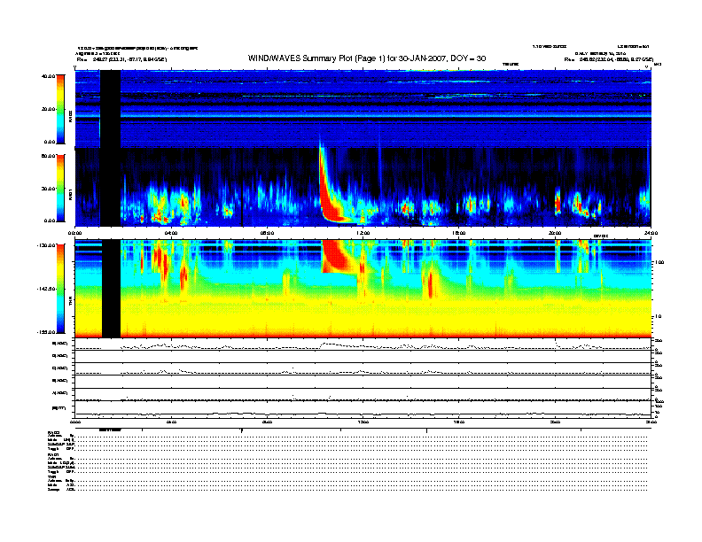
Task: Click the dotted status rows below the plots
Action: 361,461
